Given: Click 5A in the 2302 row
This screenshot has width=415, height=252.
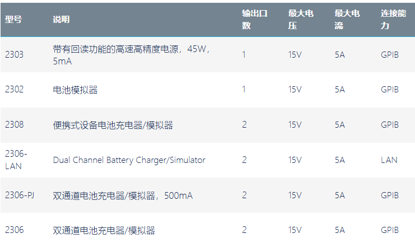Looking at the screenshot, I should coord(340,90).
